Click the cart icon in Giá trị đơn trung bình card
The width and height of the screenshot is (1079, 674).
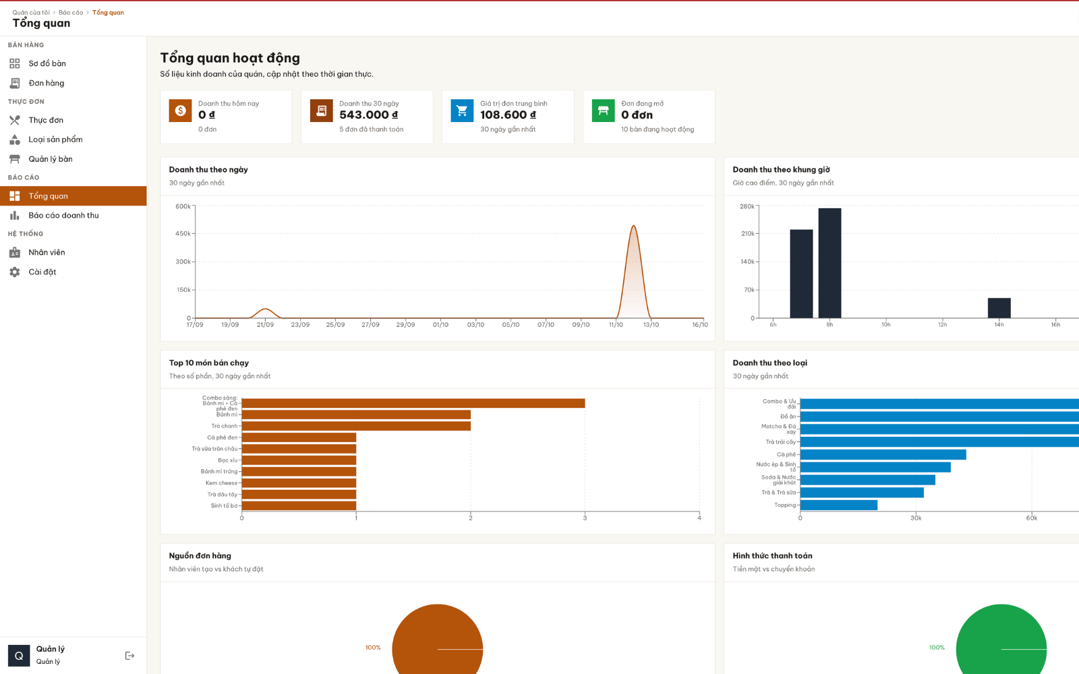[x=462, y=111]
